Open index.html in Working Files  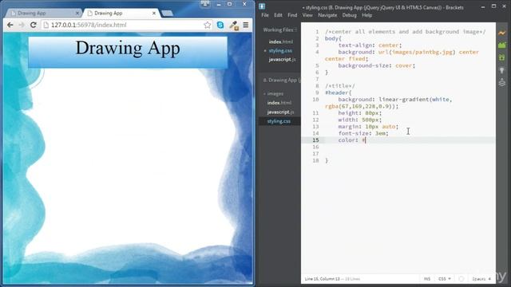(x=280, y=41)
